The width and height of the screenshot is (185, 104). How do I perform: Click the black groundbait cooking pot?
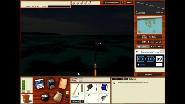click(45, 96)
